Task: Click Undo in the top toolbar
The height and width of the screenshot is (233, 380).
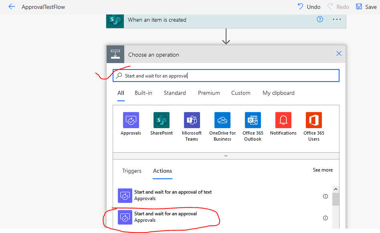Action: (x=309, y=7)
